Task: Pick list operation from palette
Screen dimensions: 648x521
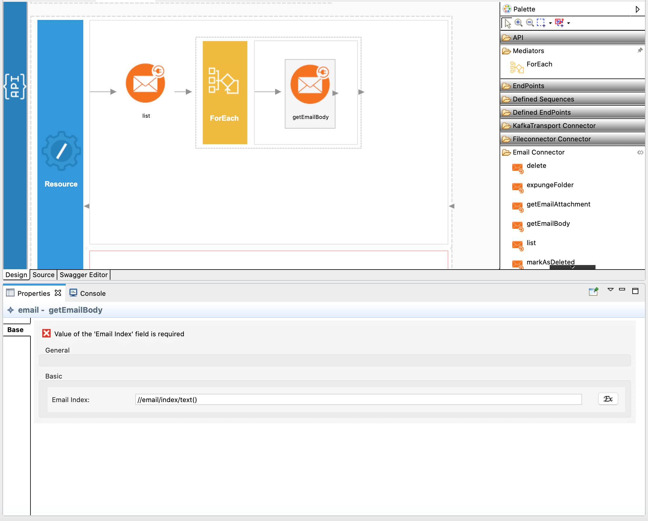Action: pyautogui.click(x=524, y=245)
